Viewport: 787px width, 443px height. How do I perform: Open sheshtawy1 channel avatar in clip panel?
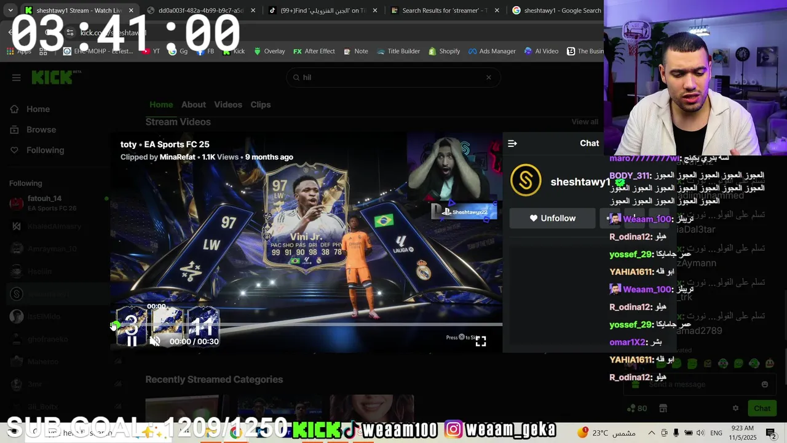click(x=526, y=180)
